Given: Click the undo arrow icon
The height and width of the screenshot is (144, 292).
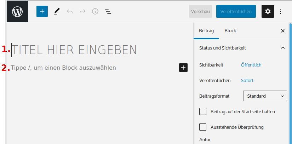Looking at the screenshot, I should pyautogui.click(x=70, y=12).
